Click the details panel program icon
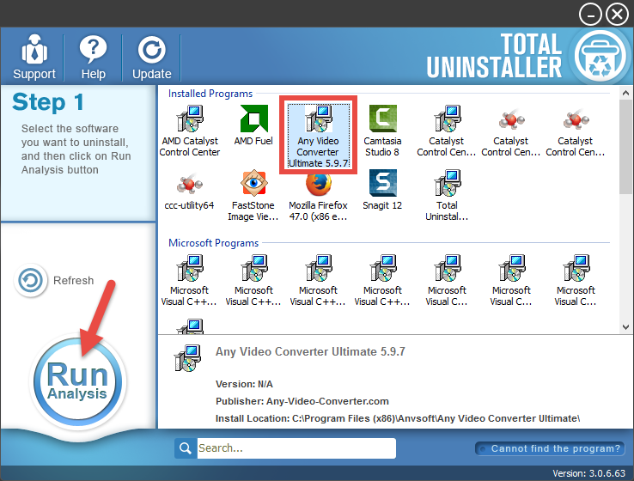634x481 pixels. pos(187,358)
